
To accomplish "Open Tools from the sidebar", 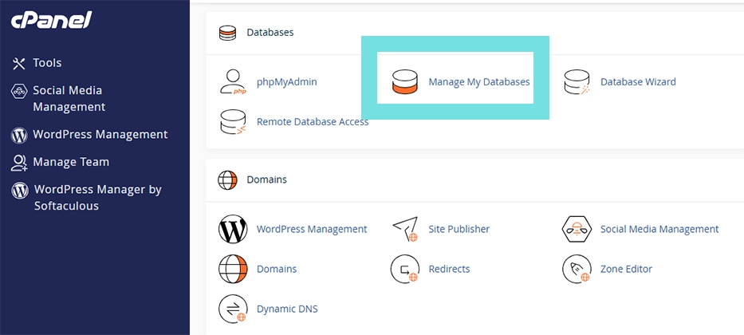I will (x=47, y=63).
